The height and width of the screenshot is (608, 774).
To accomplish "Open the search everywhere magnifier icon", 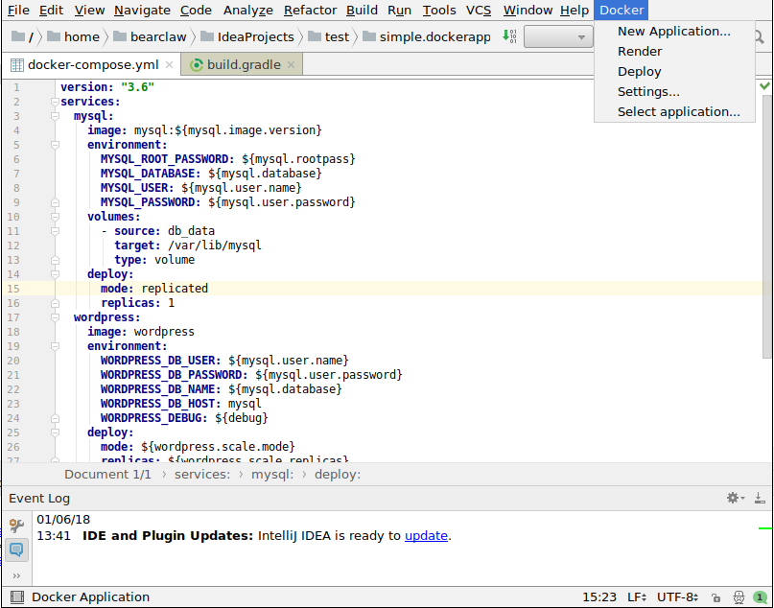I will (x=760, y=36).
